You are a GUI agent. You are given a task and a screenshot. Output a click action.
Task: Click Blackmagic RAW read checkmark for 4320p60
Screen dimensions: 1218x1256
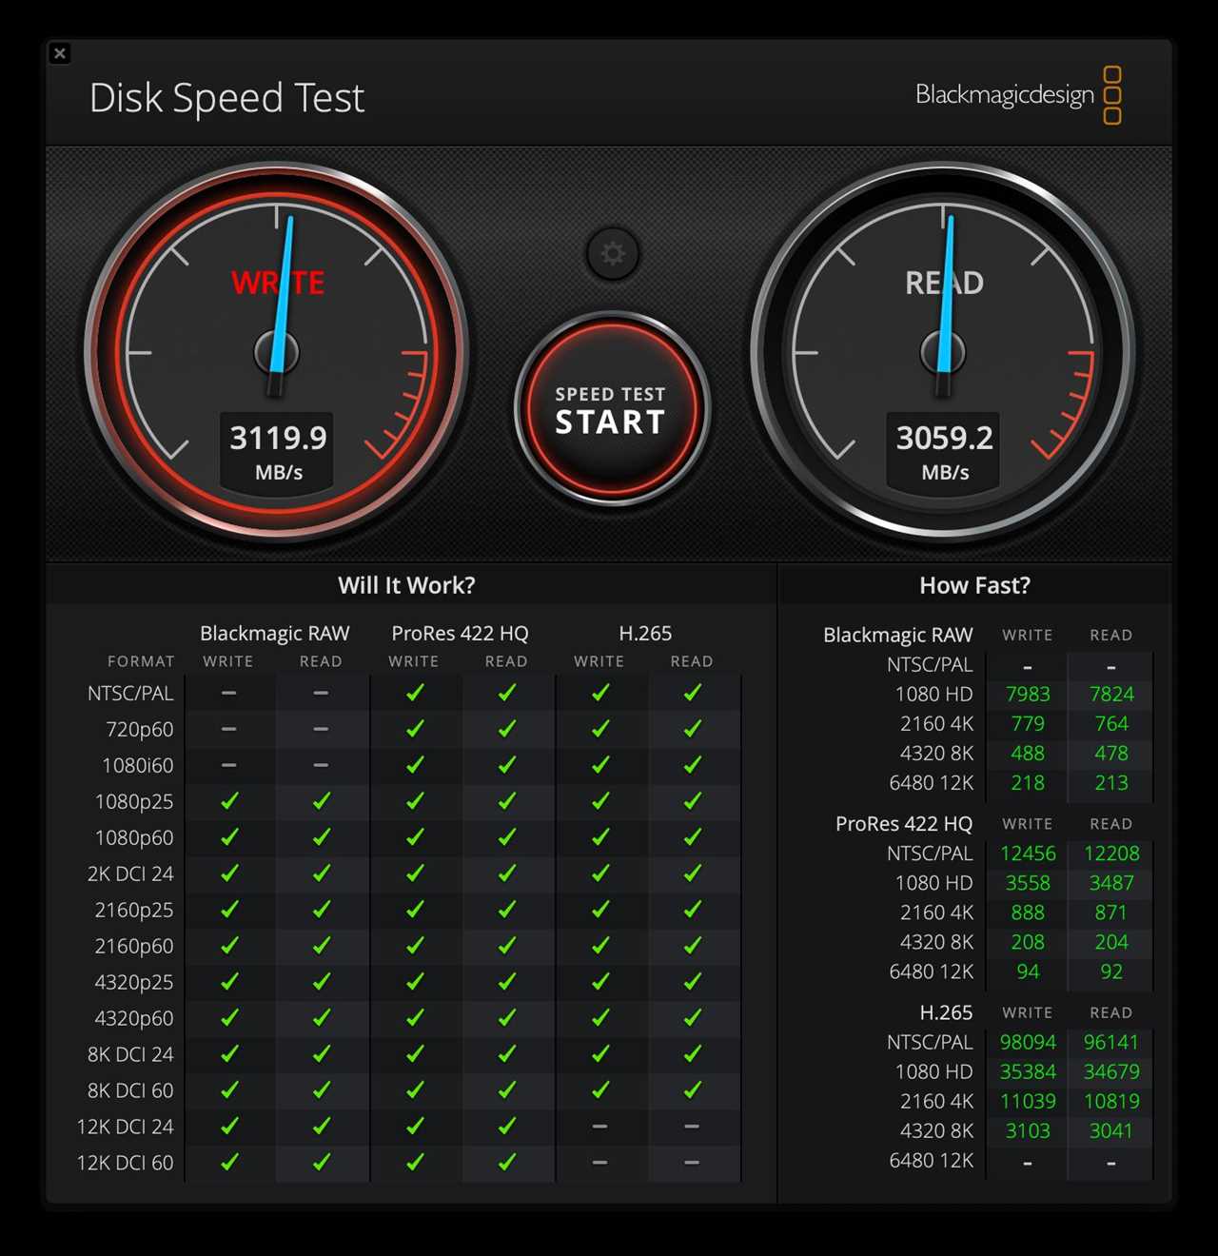pos(322,1018)
